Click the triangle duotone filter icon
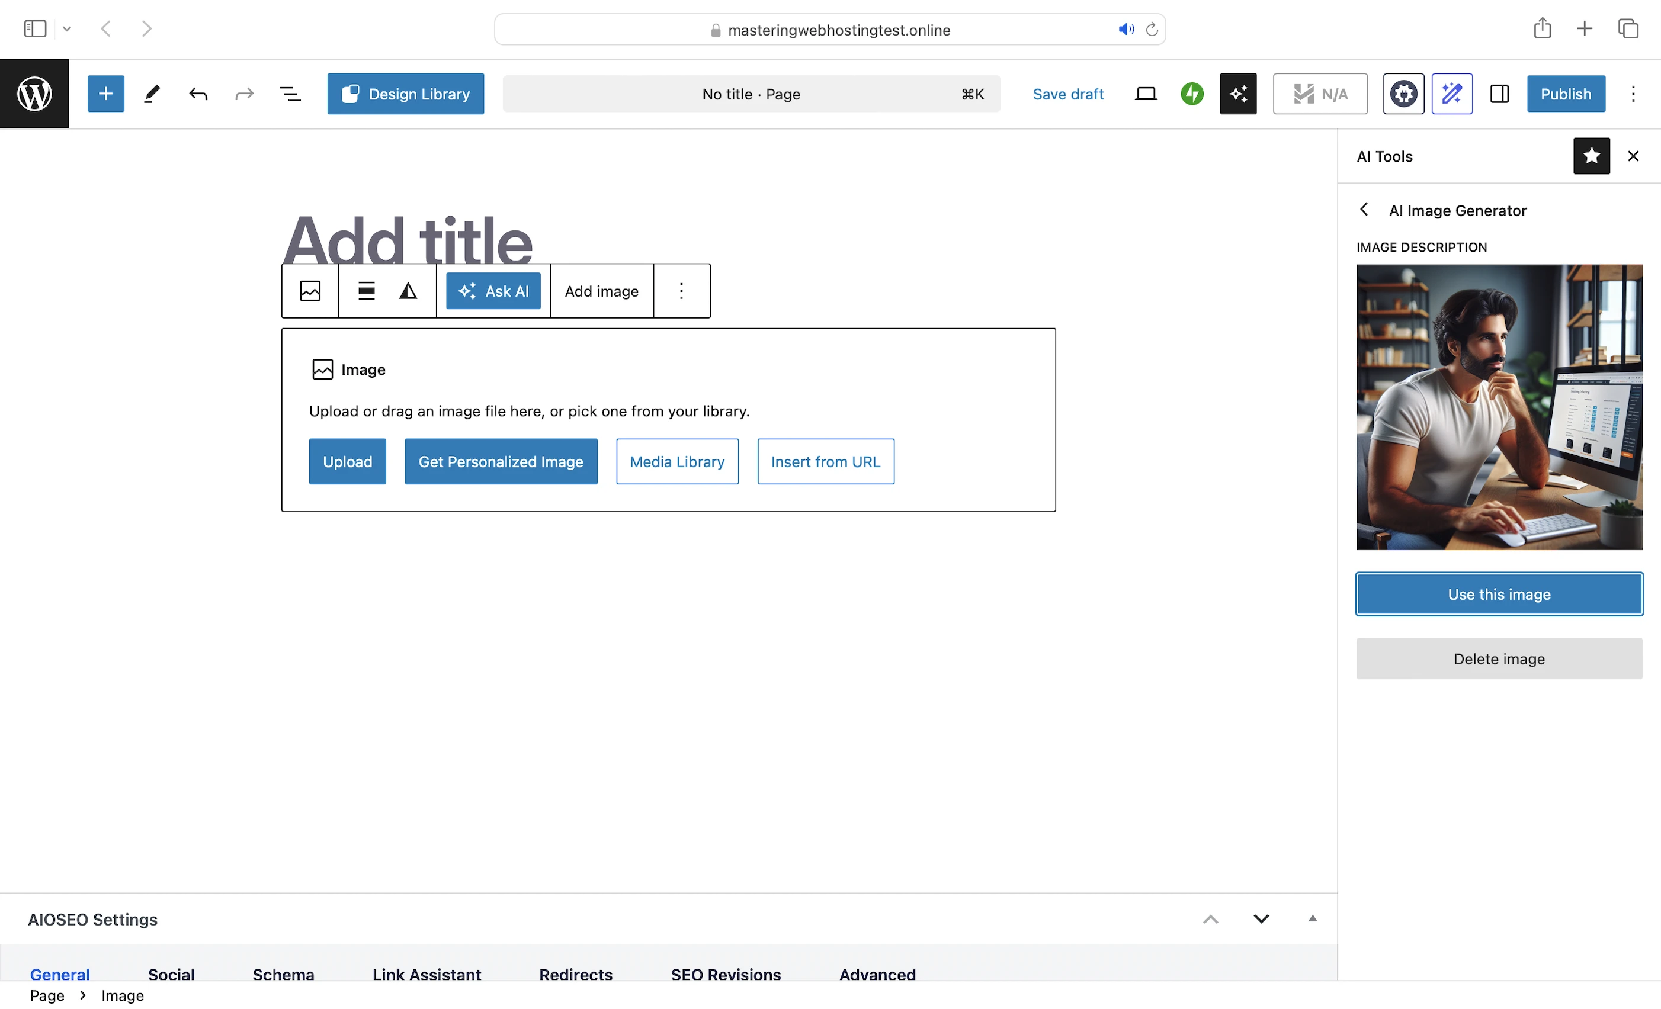The width and height of the screenshot is (1661, 1009). coord(408,291)
